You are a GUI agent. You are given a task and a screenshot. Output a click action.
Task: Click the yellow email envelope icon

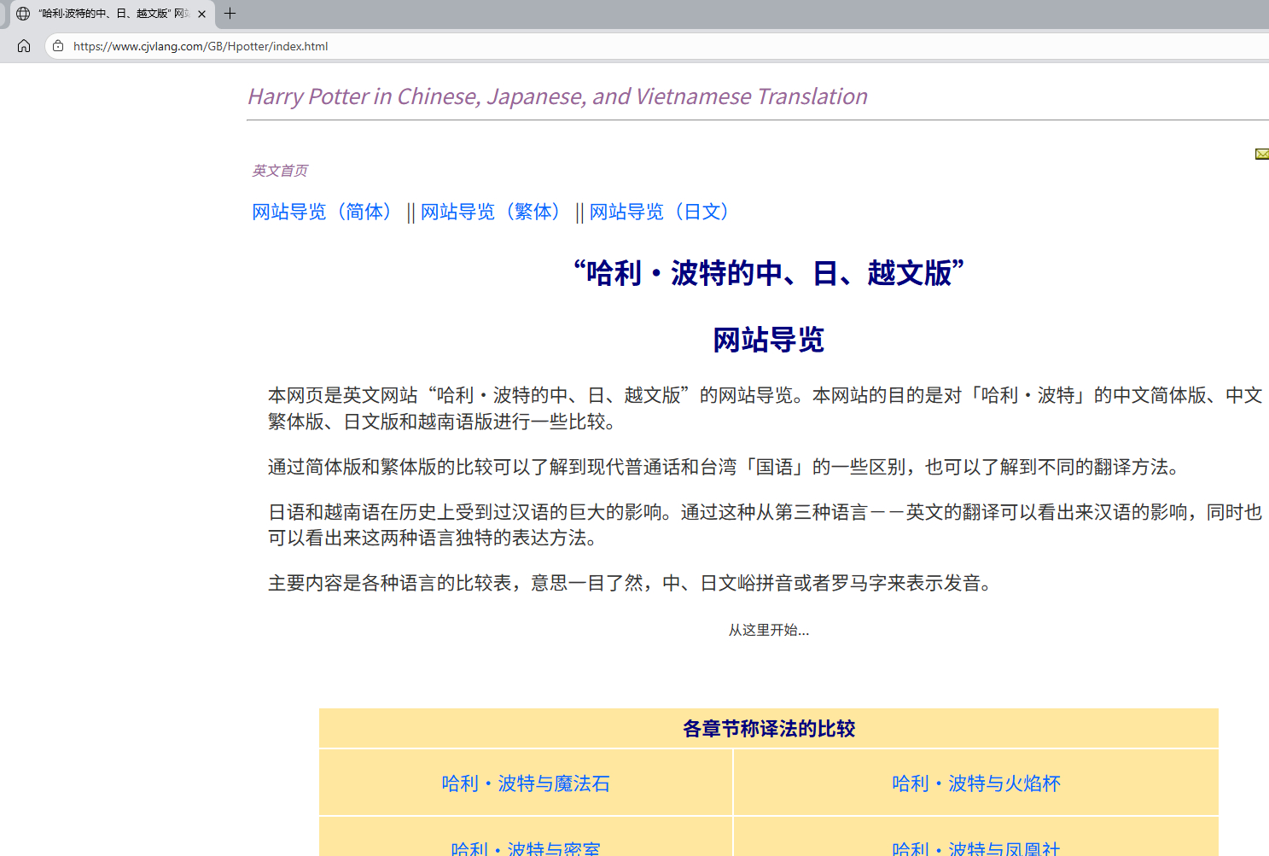[x=1261, y=154]
